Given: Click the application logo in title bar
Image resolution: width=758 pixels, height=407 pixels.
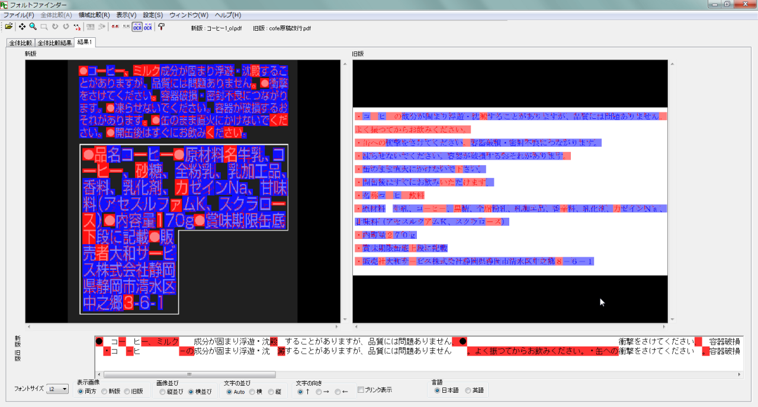Looking at the screenshot, I should pyautogui.click(x=5, y=5).
